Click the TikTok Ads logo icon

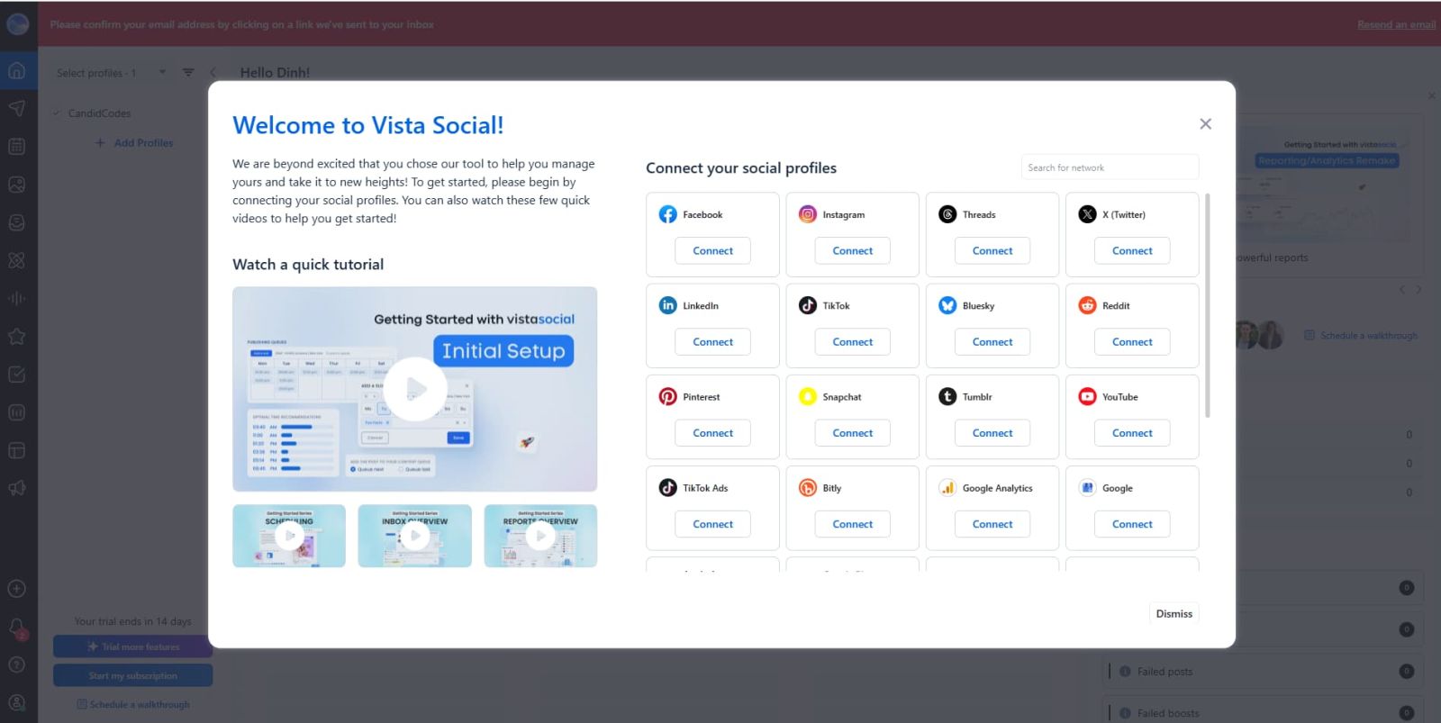(x=667, y=487)
